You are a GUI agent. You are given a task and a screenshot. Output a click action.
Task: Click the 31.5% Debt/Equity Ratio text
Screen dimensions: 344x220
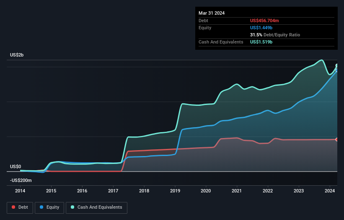(x=275, y=35)
